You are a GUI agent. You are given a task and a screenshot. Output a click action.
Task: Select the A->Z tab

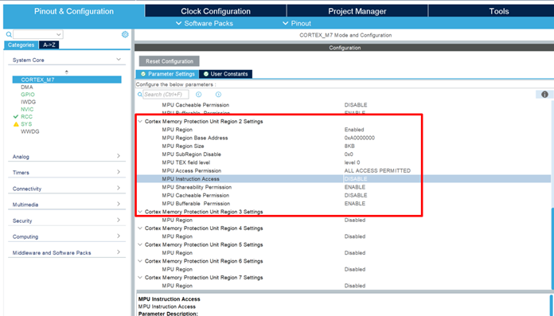[49, 45]
